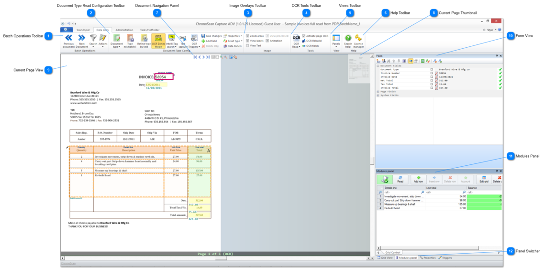Click the Read button in Modules panel
Image resolution: width=544 pixels, height=269 pixels.
coord(400,179)
